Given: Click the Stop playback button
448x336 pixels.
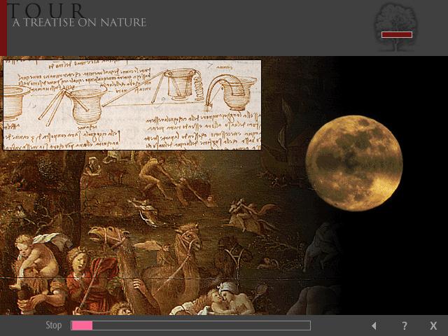Looking at the screenshot, I should pos(54,325).
